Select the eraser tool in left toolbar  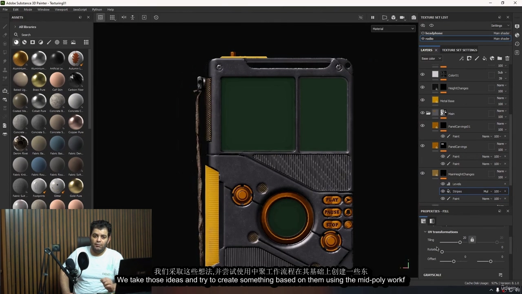[x=5, y=35]
